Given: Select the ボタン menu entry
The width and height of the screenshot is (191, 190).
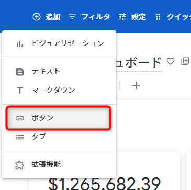Looking at the screenshot, I should click(x=59, y=118).
